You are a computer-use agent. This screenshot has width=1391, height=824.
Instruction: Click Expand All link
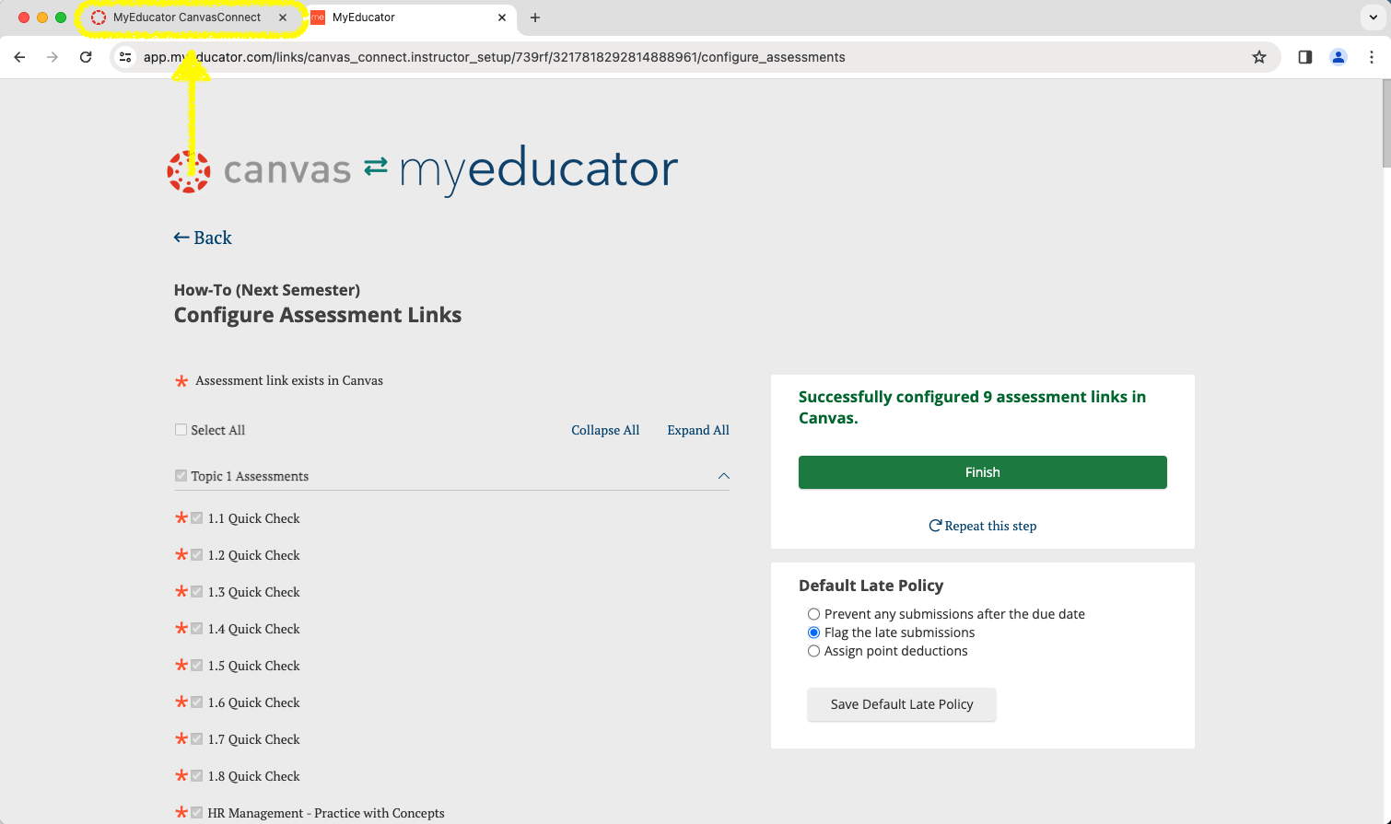[698, 430]
